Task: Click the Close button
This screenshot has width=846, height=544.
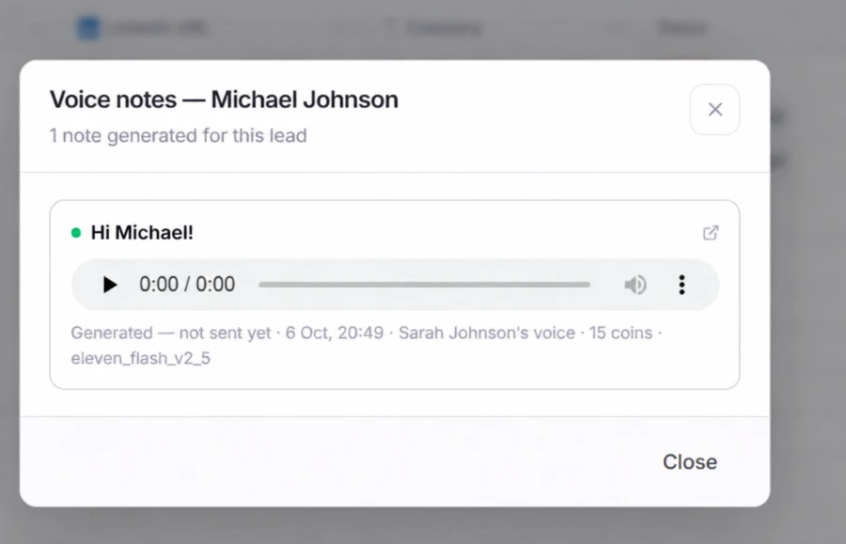Action: (x=690, y=462)
